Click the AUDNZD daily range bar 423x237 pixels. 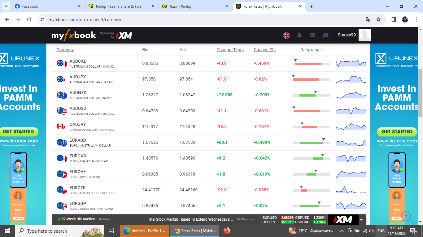pyautogui.click(x=311, y=95)
